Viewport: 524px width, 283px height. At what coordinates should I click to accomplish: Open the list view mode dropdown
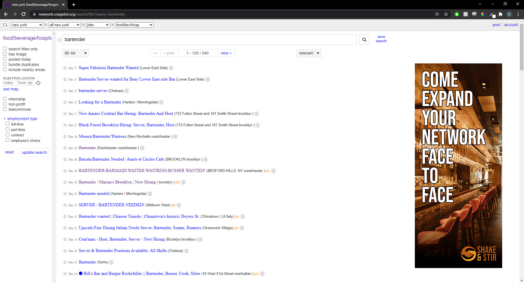(x=76, y=53)
